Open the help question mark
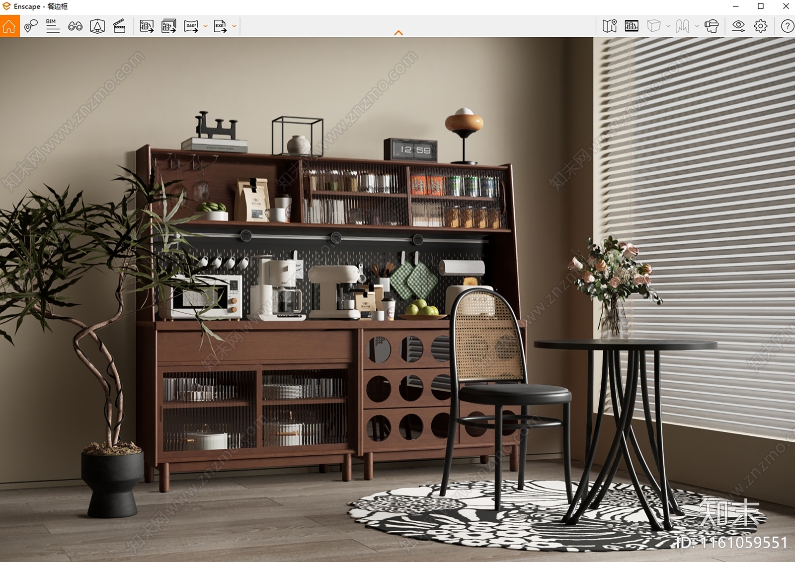 [787, 26]
